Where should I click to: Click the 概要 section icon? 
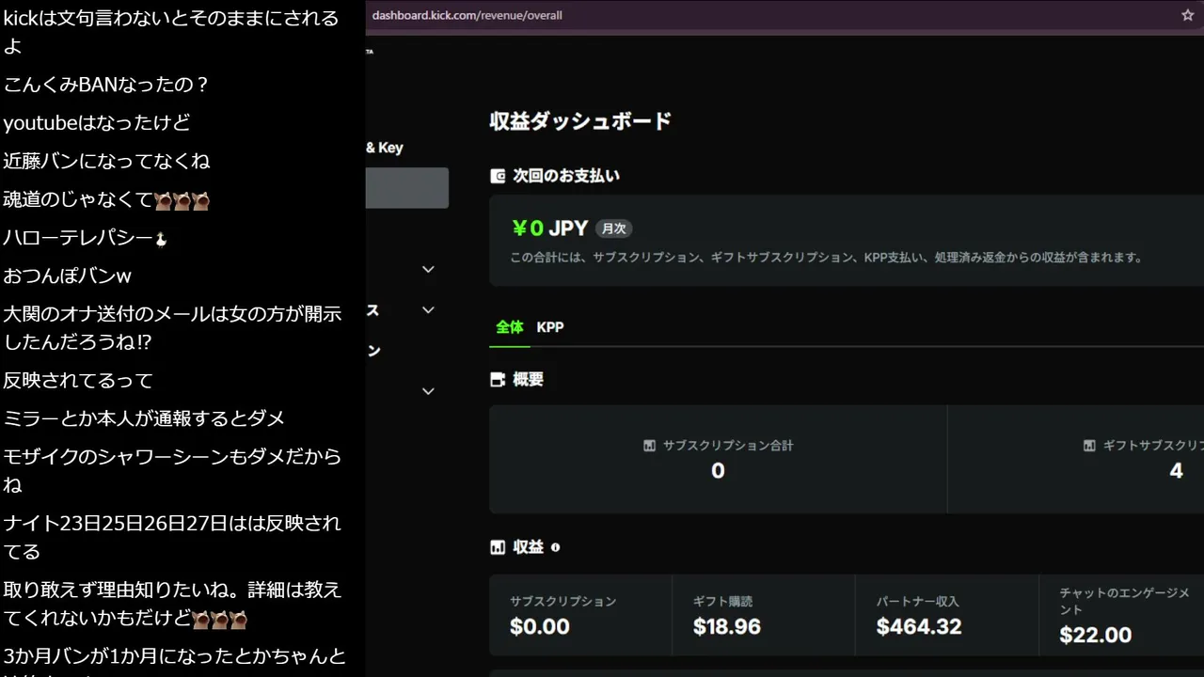click(498, 380)
